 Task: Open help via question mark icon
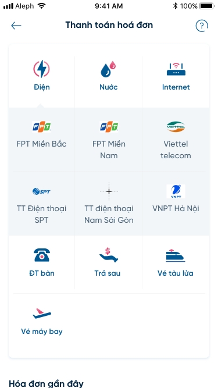(202, 26)
